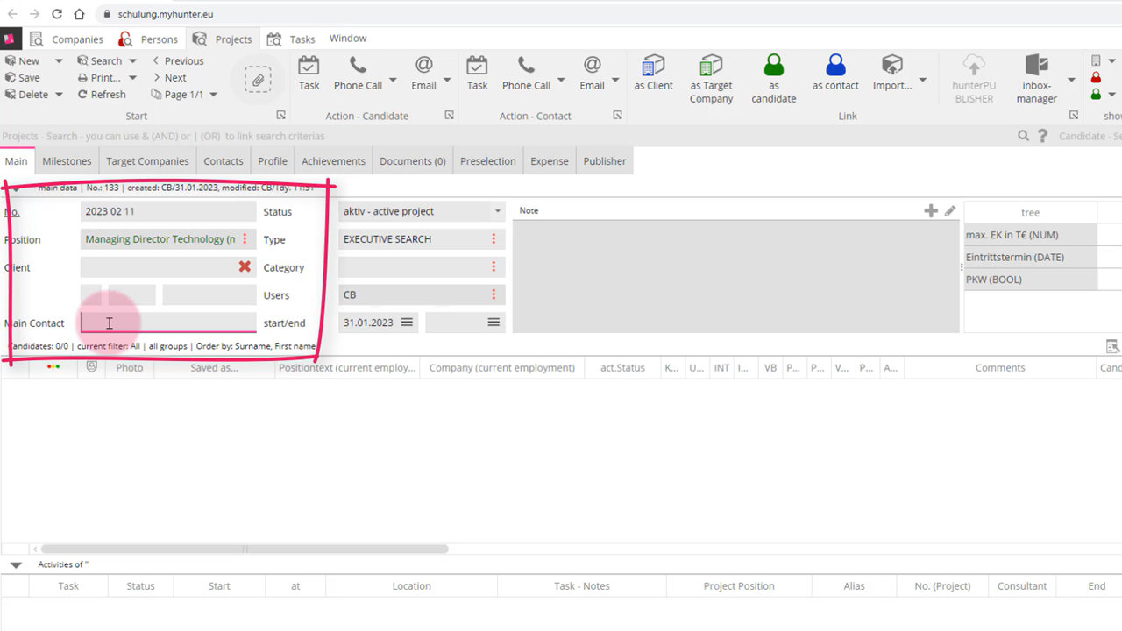
Task: Link person as candidate
Action: pyautogui.click(x=773, y=79)
